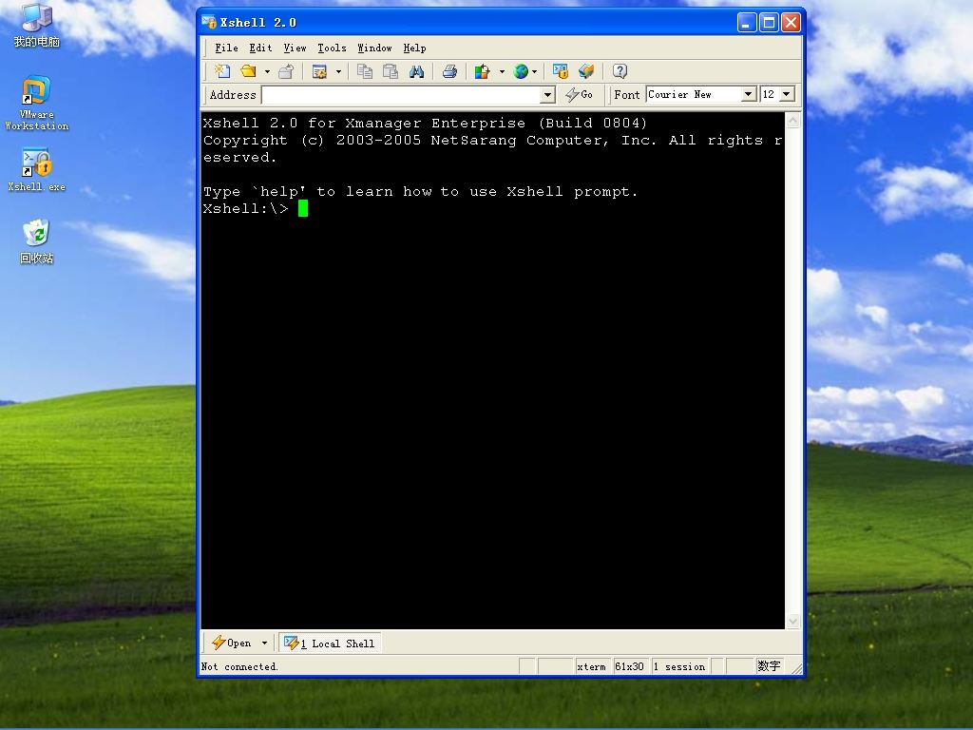This screenshot has width=973, height=730.
Task: Open the Edit menu
Action: [260, 48]
